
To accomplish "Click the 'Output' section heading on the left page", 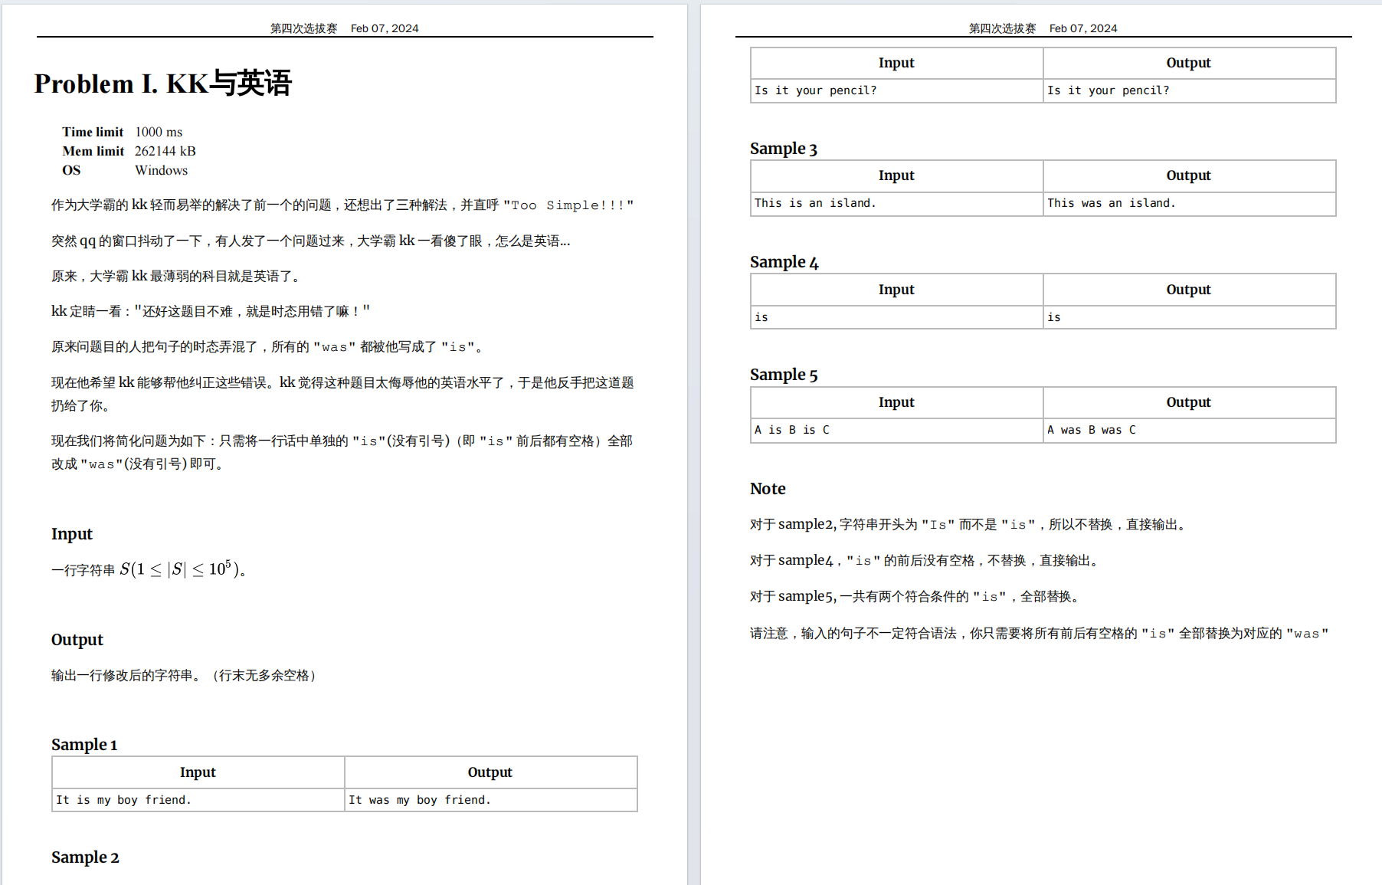I will click(77, 640).
